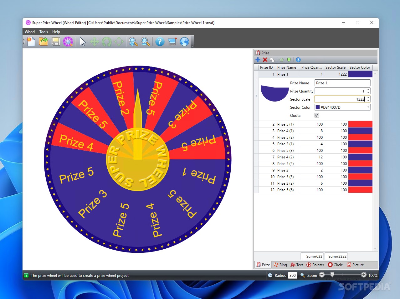Screen dimensions: 400x299
Task: Switch to the Picture tab
Action: tap(355, 265)
